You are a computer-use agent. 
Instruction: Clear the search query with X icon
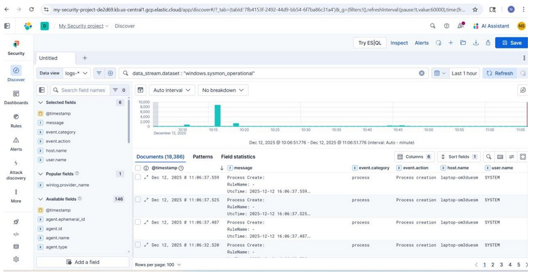click(x=422, y=73)
